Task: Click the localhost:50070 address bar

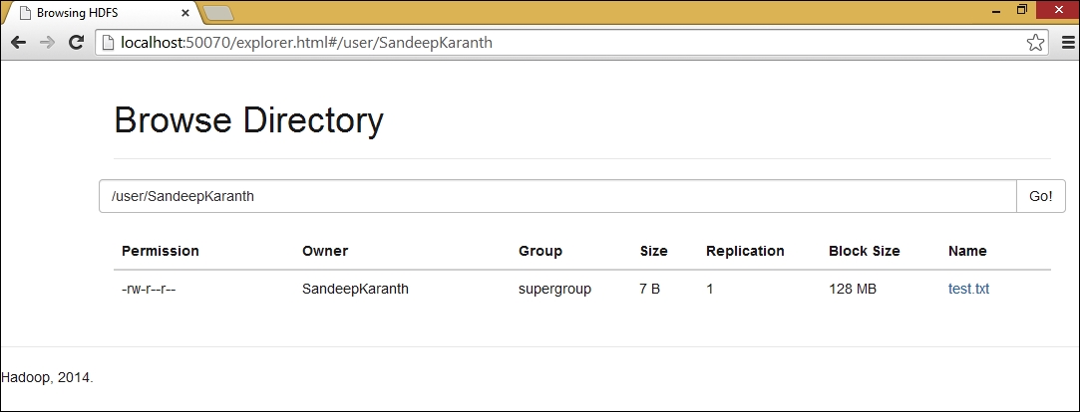Action: 564,43
